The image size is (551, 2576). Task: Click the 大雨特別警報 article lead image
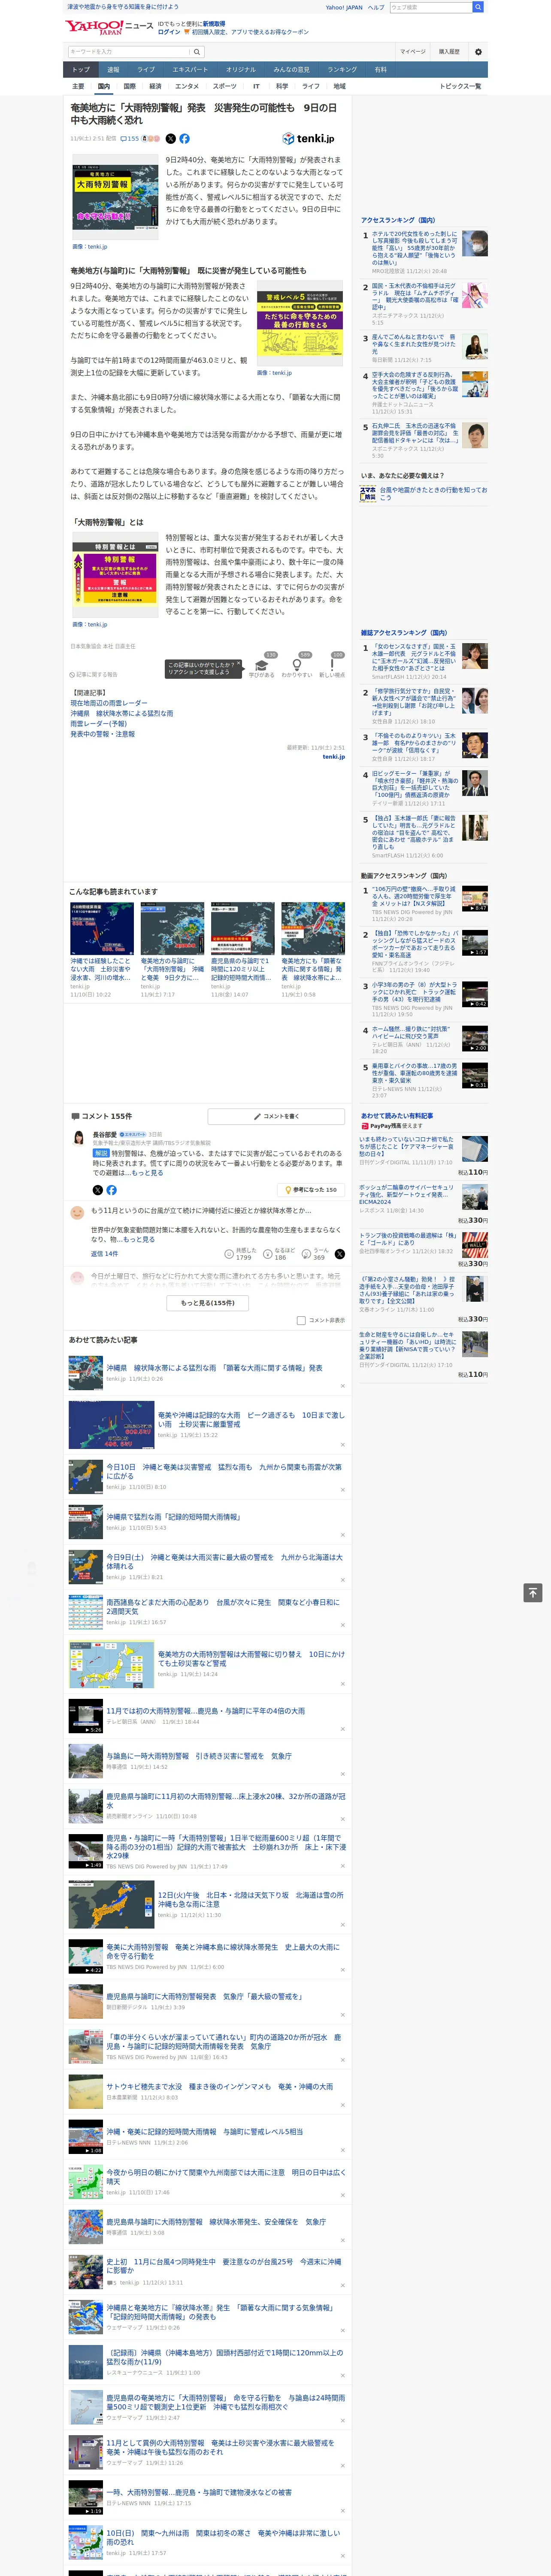tap(115, 198)
